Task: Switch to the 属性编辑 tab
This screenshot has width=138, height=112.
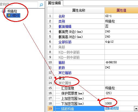Action: coord(55,3)
